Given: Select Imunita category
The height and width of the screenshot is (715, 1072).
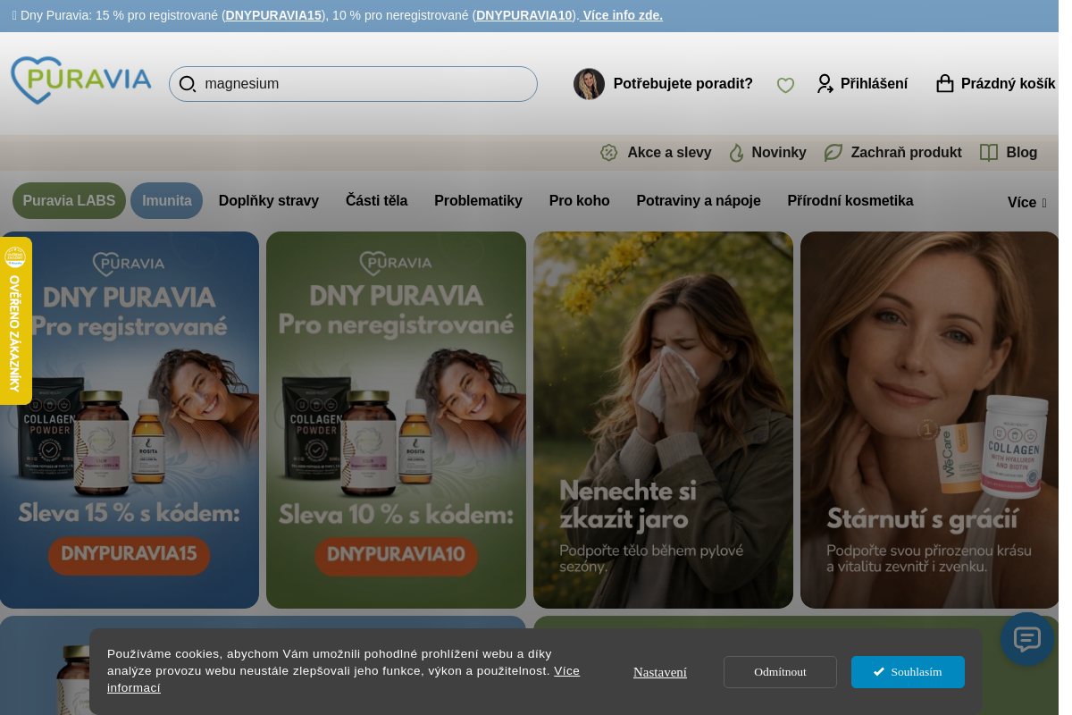Looking at the screenshot, I should (x=167, y=201).
